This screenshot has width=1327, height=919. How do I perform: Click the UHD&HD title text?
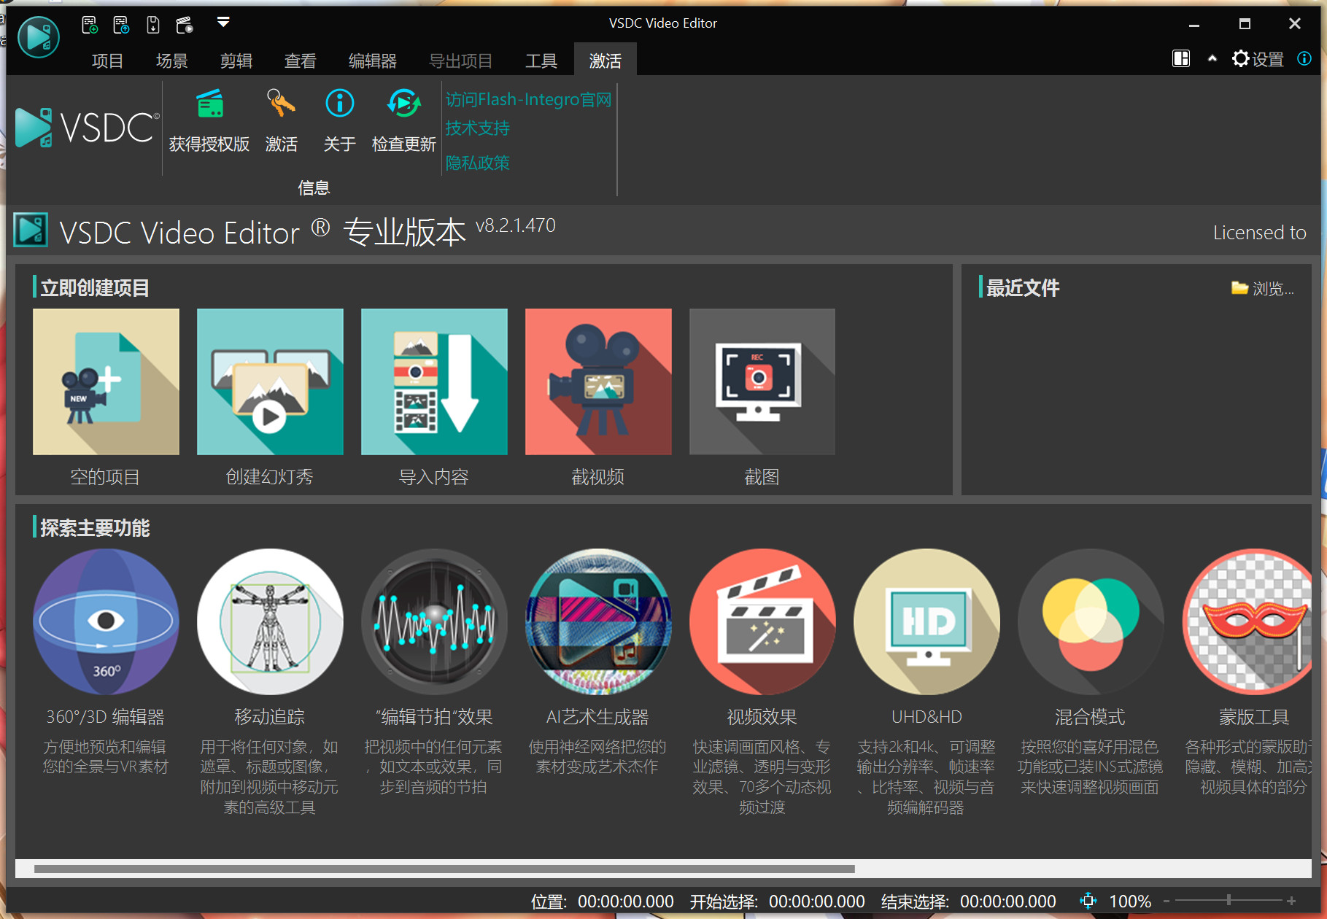coord(926,717)
